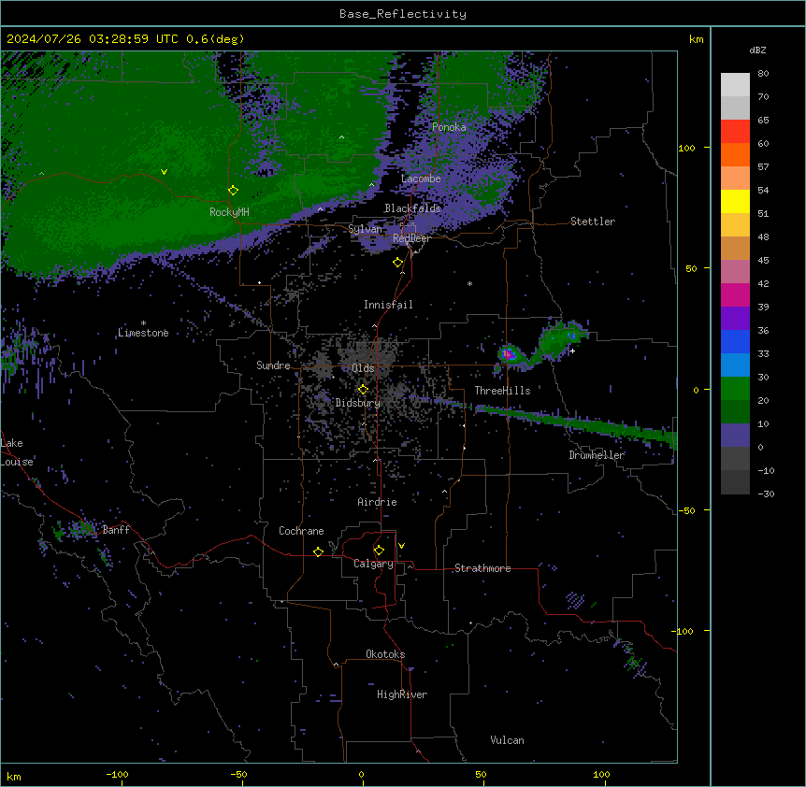The image size is (806, 787).
Task: Click the Sundre town label
Action: click(273, 365)
